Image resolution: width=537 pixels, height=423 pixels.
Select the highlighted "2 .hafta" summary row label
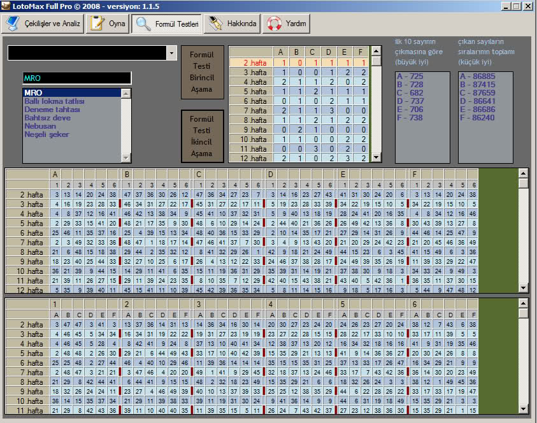click(x=251, y=62)
